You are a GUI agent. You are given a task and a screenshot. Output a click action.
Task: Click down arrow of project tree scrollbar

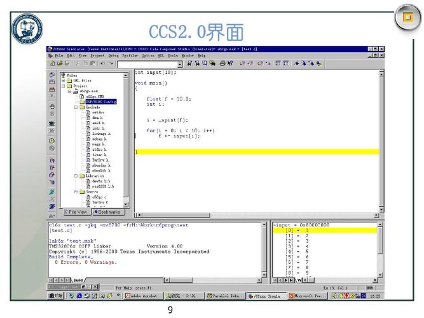[x=126, y=204]
